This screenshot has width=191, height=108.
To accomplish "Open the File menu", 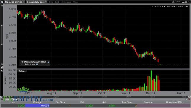I will 51,2.
